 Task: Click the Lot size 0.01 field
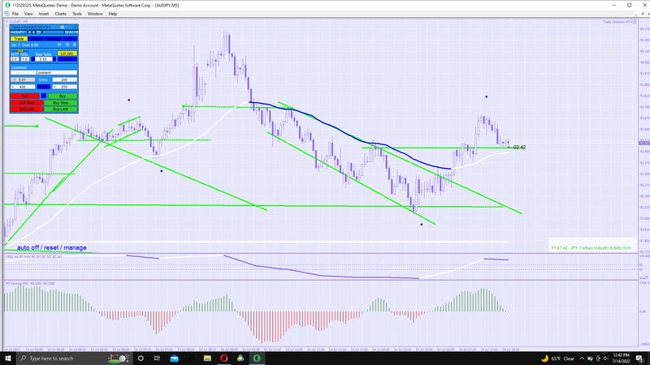23,79
